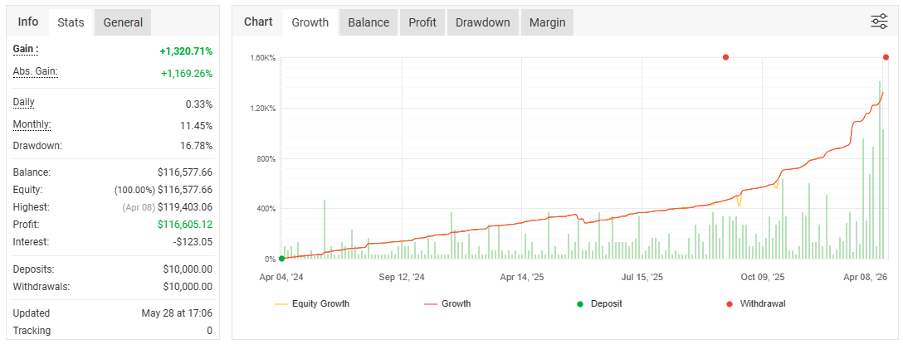
Task: Click the drawdown value 16.78%
Action: (x=197, y=146)
